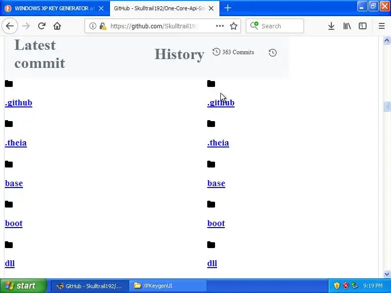
Task: Click folder icon above left dll
Action: [x=9, y=245]
